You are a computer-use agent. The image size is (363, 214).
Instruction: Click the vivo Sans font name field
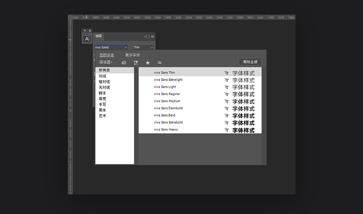(x=108, y=47)
